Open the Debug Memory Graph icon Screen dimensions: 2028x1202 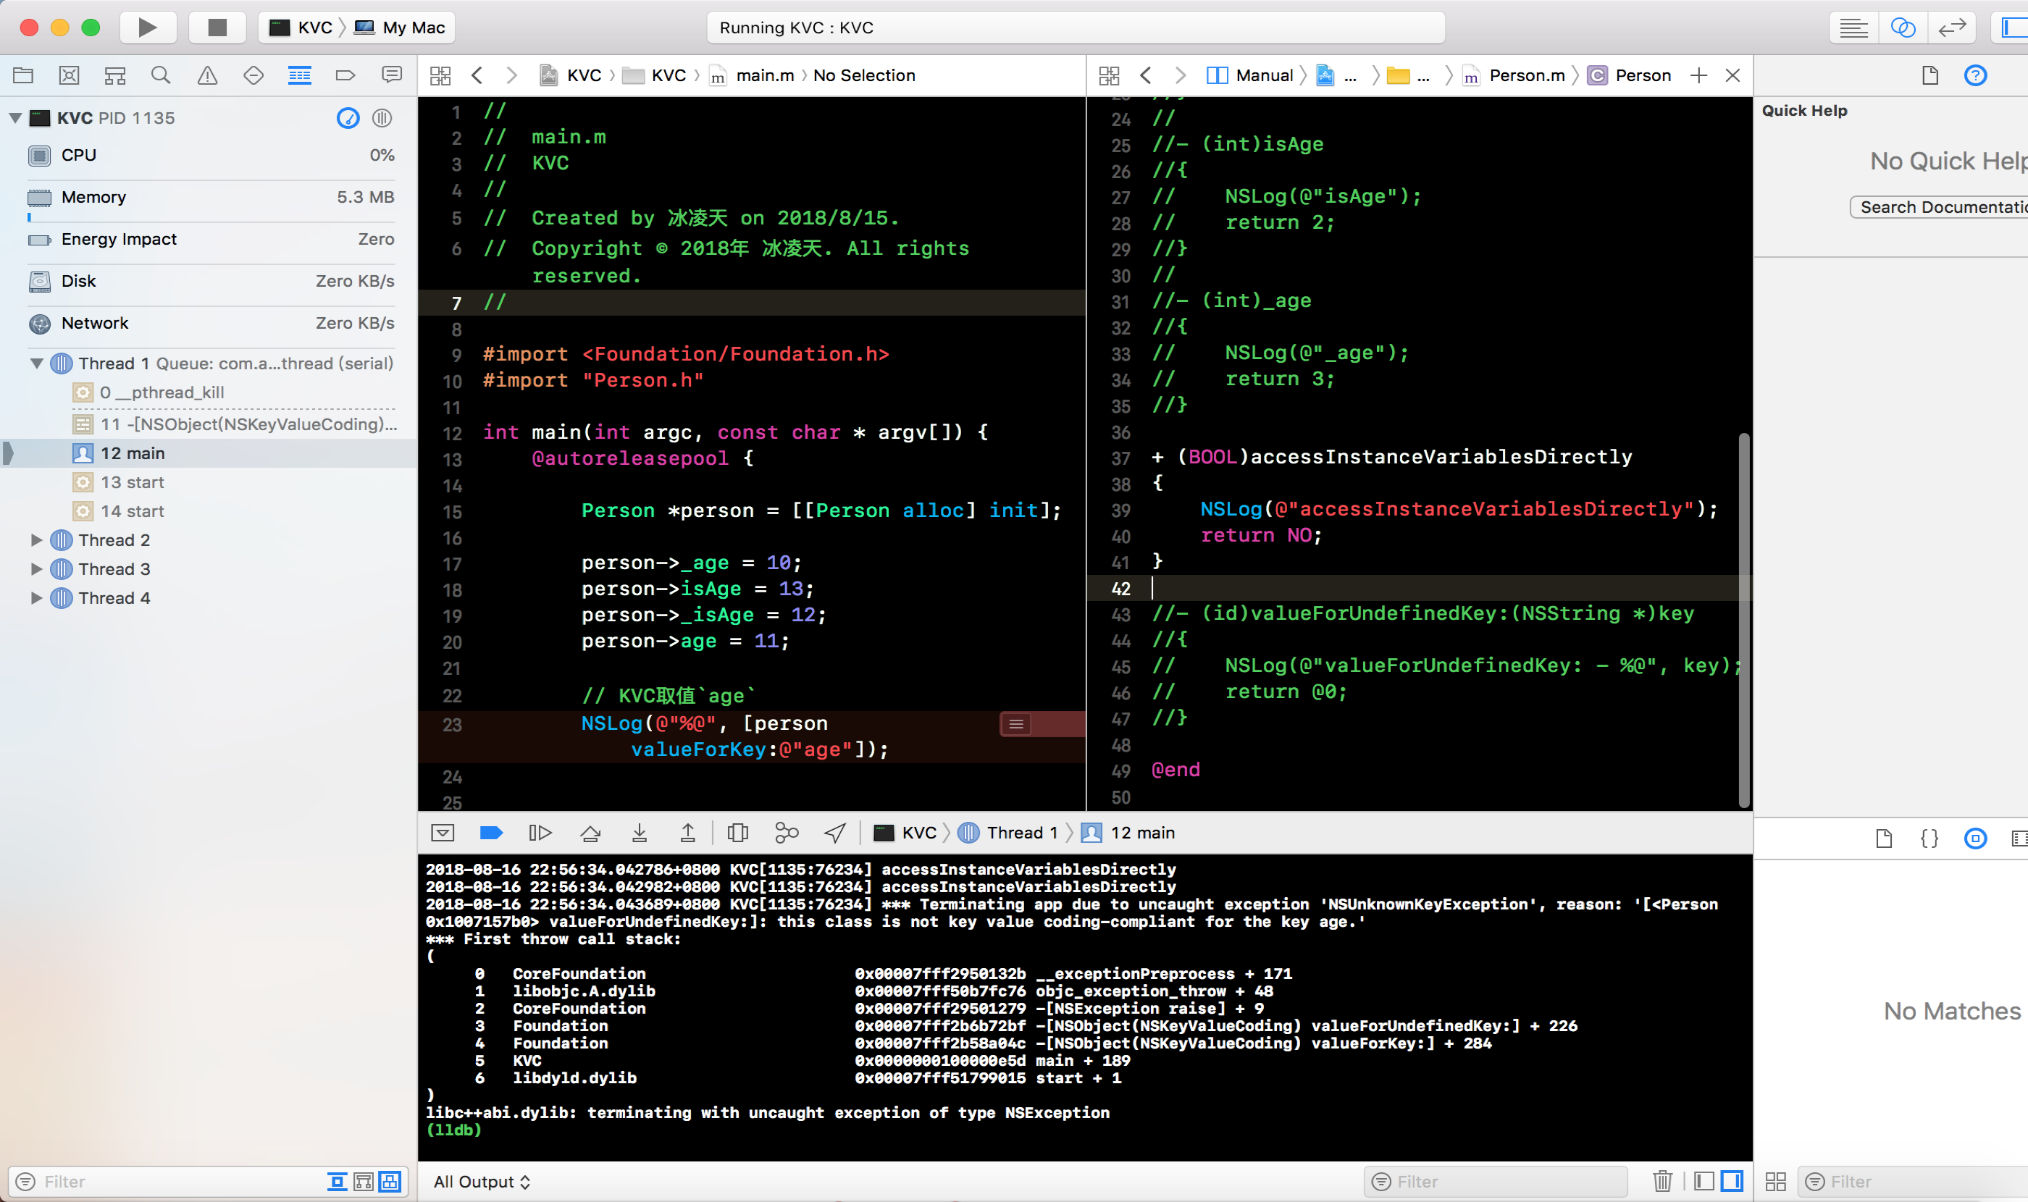tap(786, 833)
